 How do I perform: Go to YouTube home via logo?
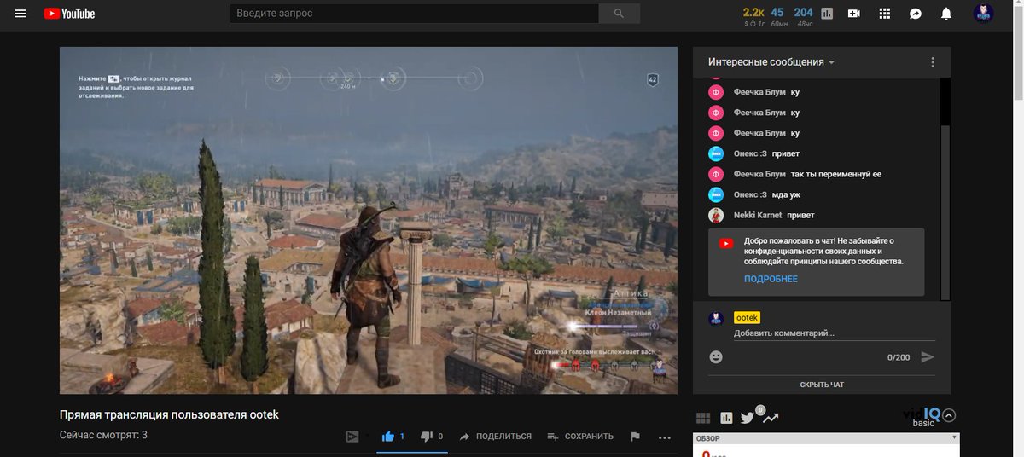point(69,14)
